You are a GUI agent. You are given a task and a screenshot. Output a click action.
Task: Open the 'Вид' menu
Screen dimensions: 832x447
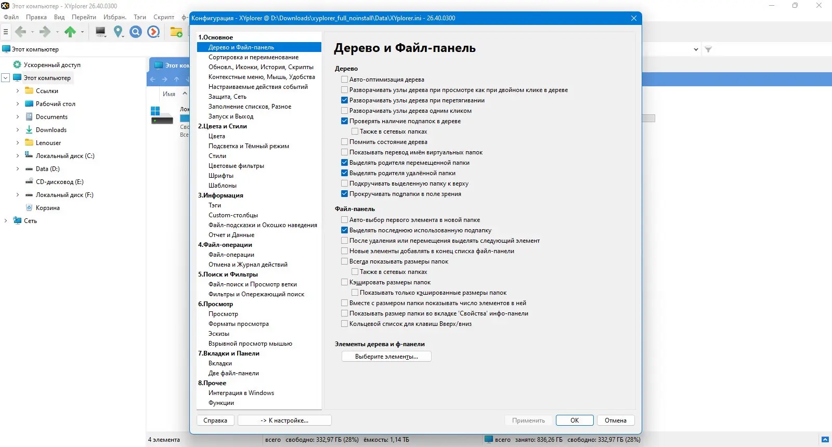(59, 17)
